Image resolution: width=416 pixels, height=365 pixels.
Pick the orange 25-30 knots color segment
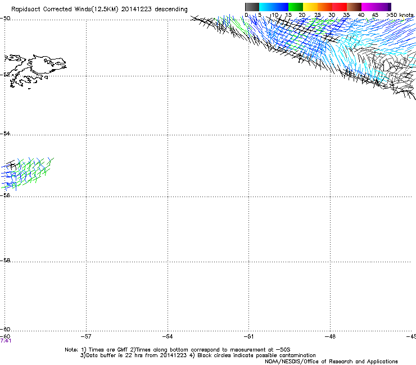click(325, 7)
